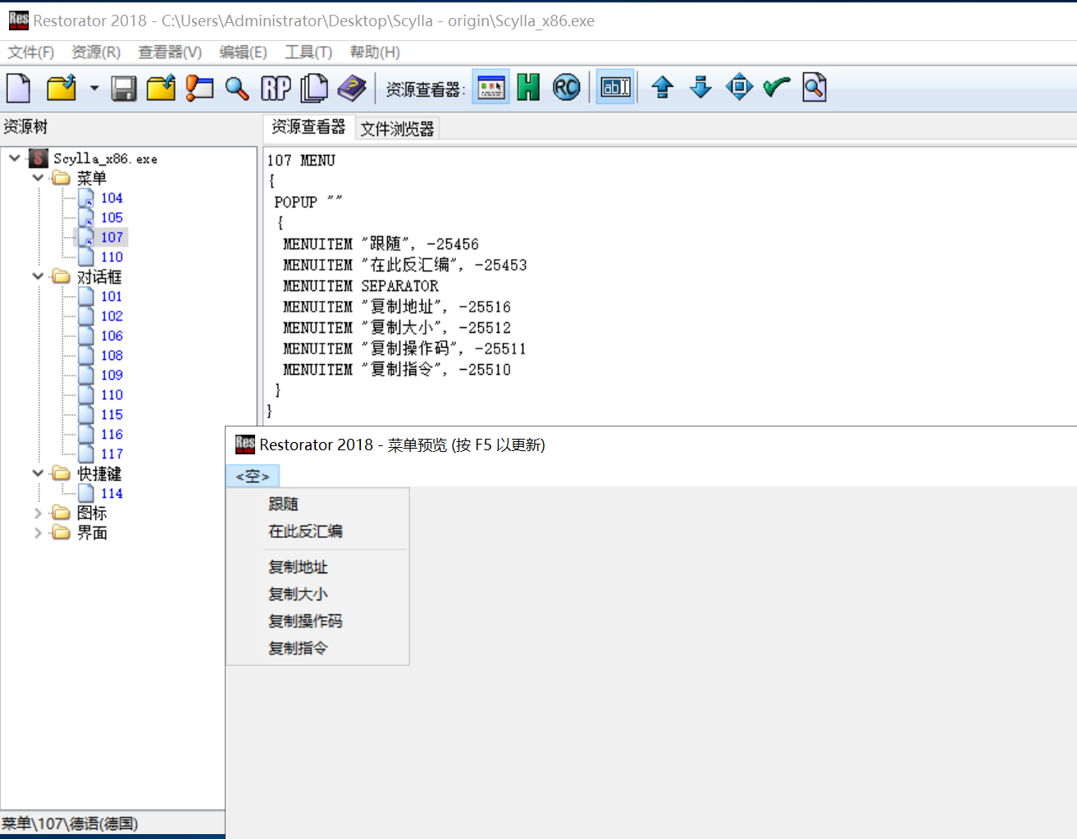Click the green checkmark icon

pyautogui.click(x=776, y=87)
